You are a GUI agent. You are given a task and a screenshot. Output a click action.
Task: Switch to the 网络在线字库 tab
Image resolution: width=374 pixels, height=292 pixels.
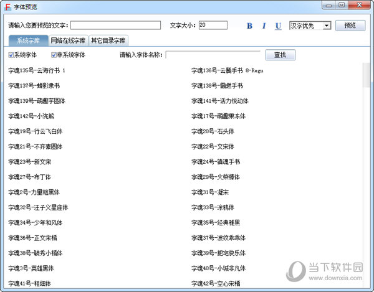(68, 40)
